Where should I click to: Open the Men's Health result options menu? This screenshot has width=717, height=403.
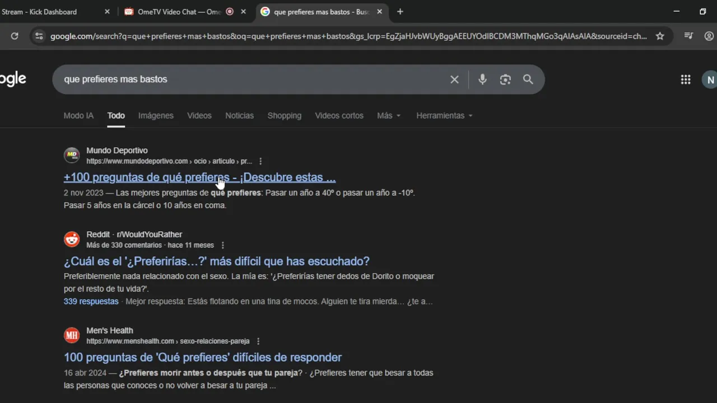coord(258,341)
